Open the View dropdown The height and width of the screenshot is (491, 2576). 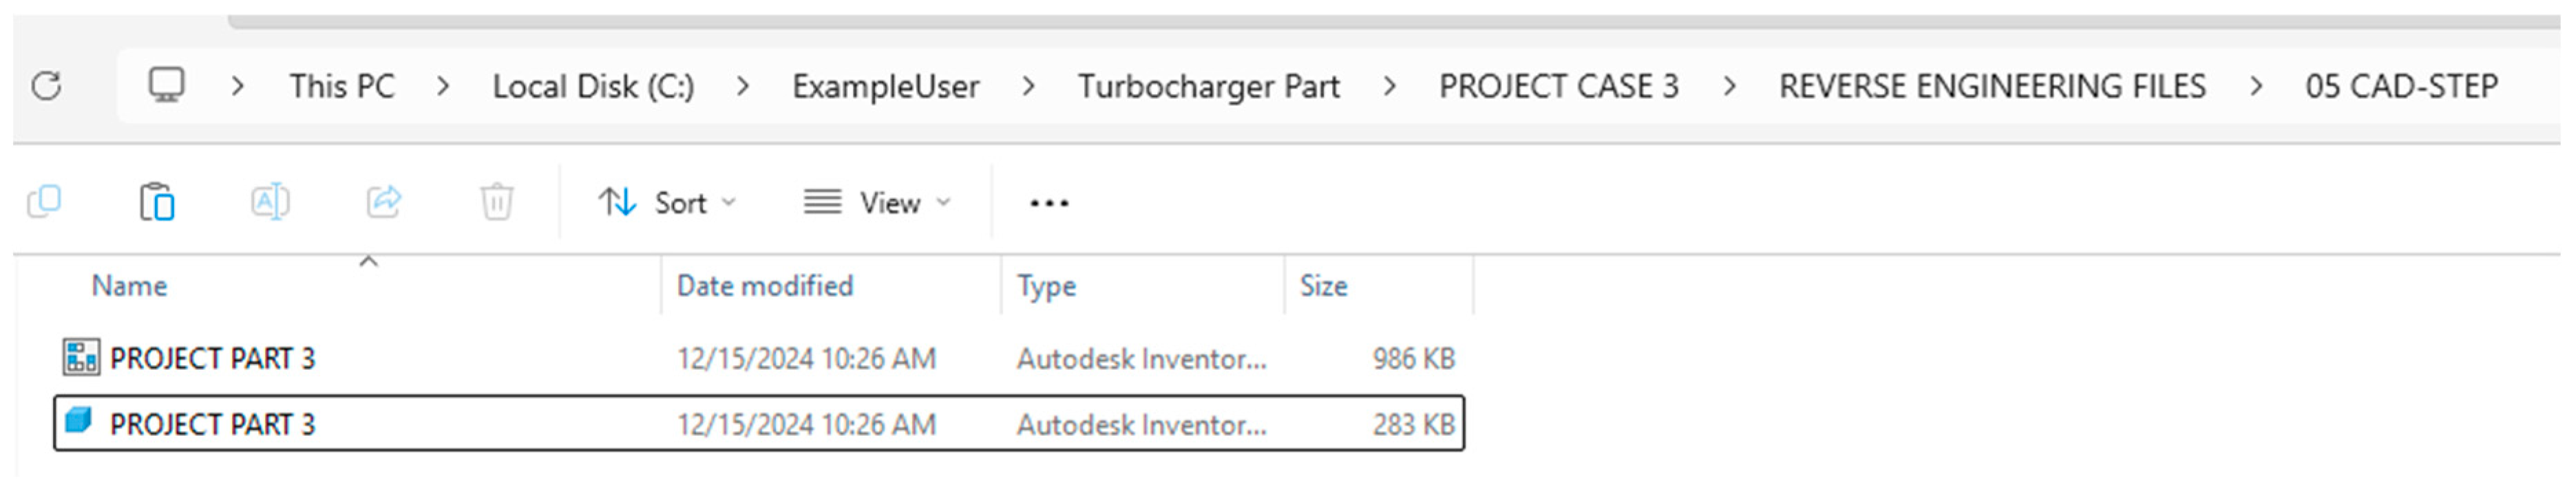877,204
